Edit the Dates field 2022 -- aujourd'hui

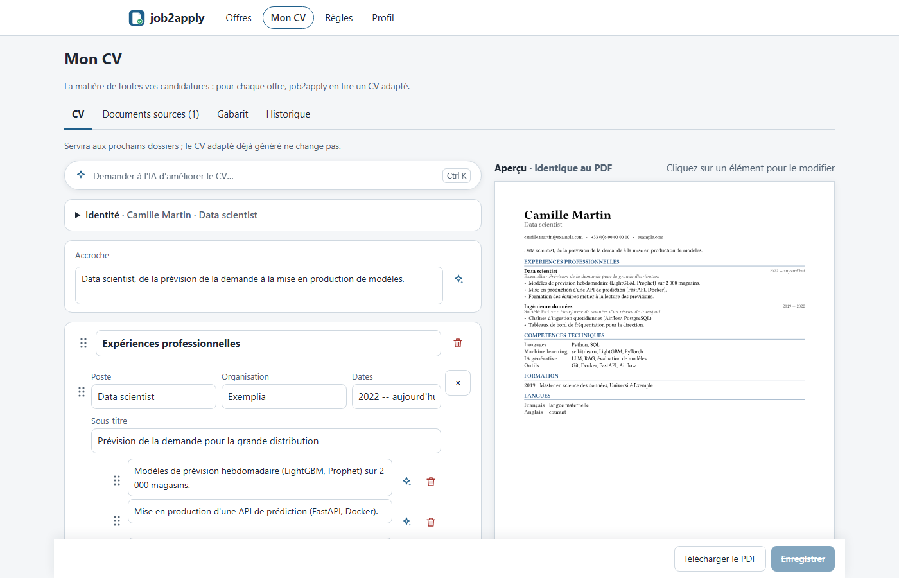396,396
